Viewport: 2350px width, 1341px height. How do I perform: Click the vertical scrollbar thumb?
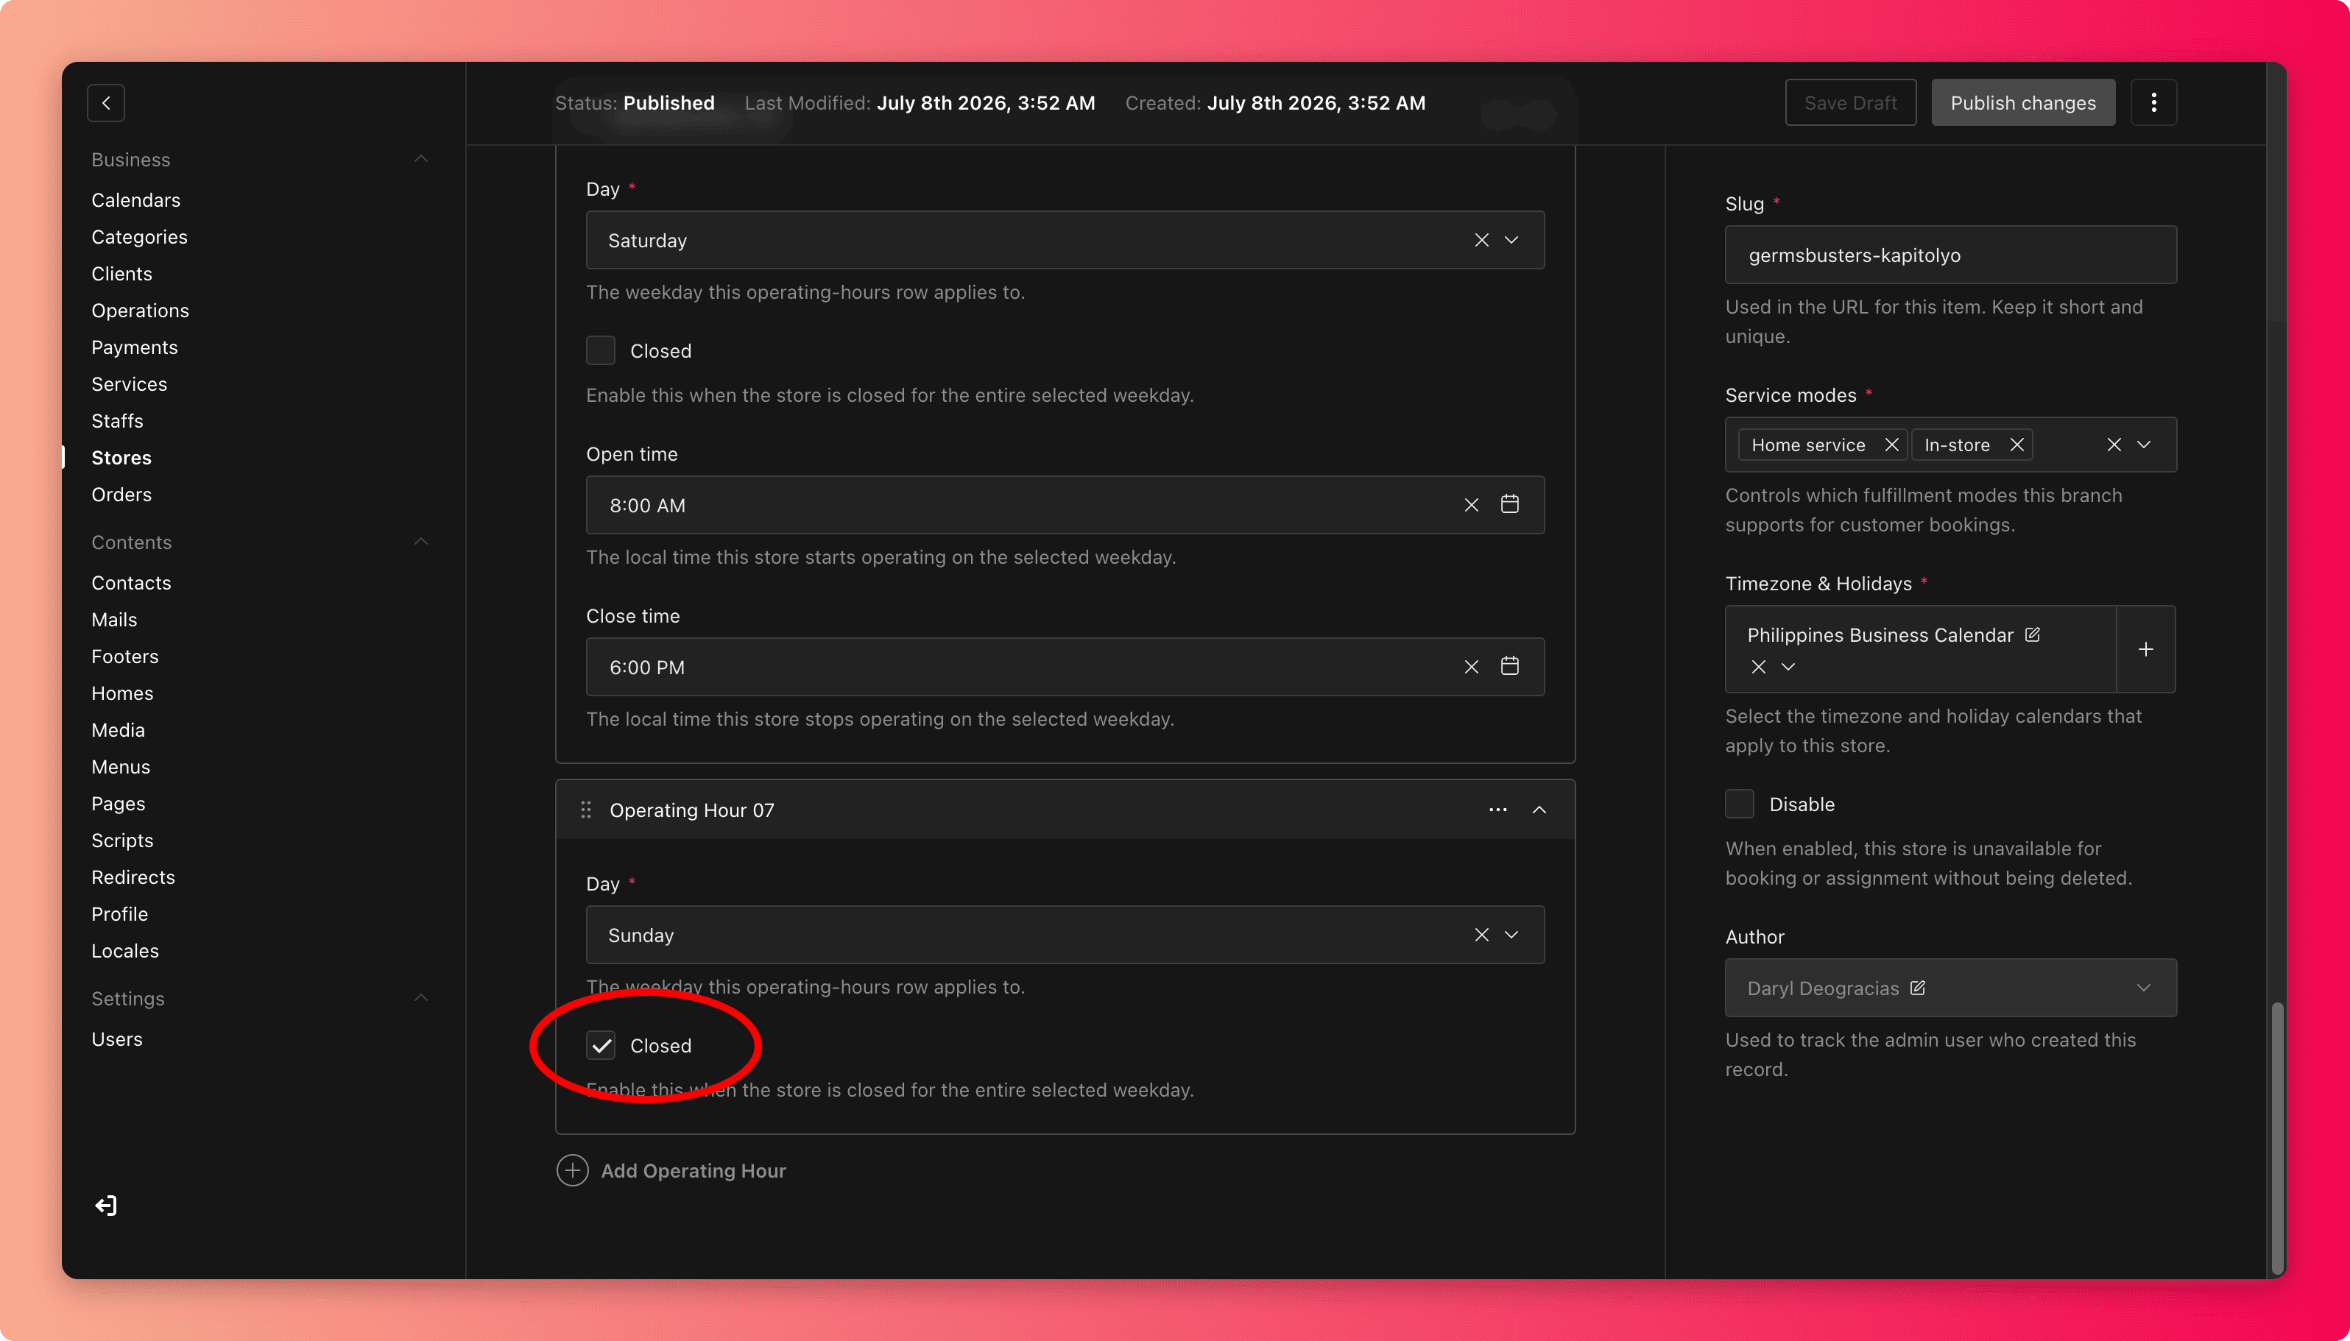[x=2277, y=1137]
